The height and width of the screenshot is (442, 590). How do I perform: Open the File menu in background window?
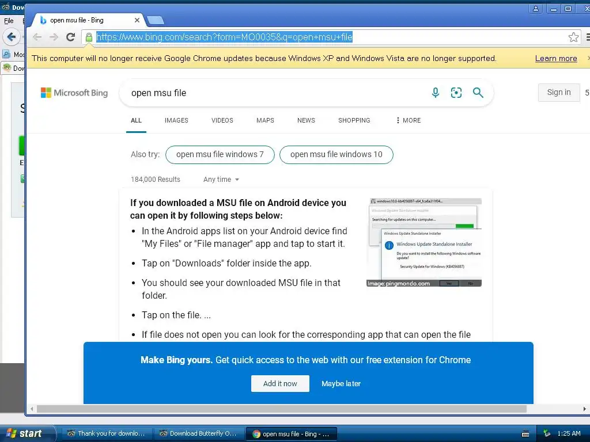9,21
